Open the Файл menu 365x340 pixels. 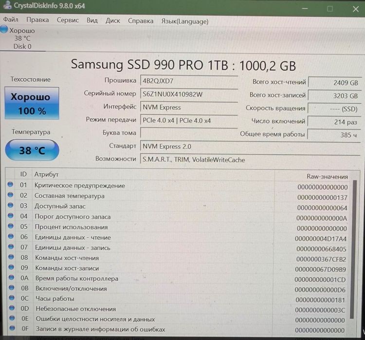pyautogui.click(x=11, y=19)
